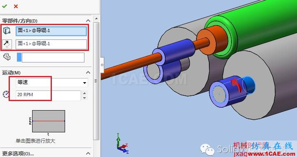Collapse the 运动(M) section

click(x=88, y=72)
